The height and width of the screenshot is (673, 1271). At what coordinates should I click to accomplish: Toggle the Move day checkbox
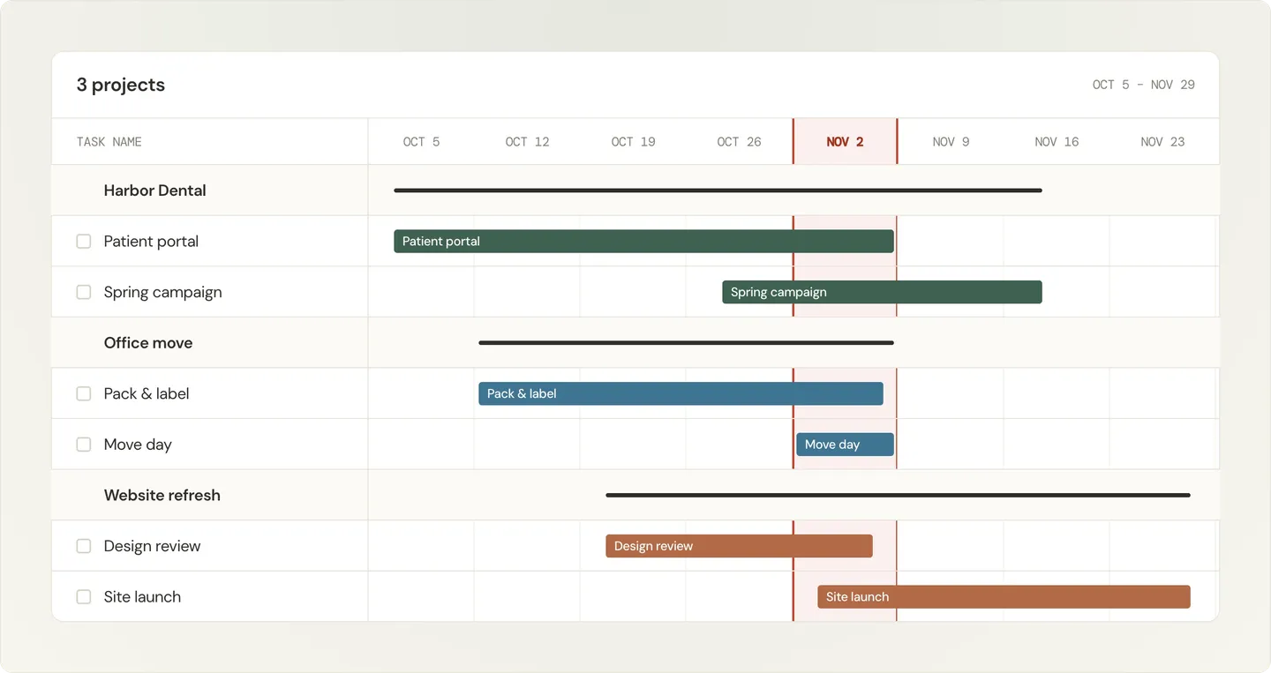[x=84, y=445]
